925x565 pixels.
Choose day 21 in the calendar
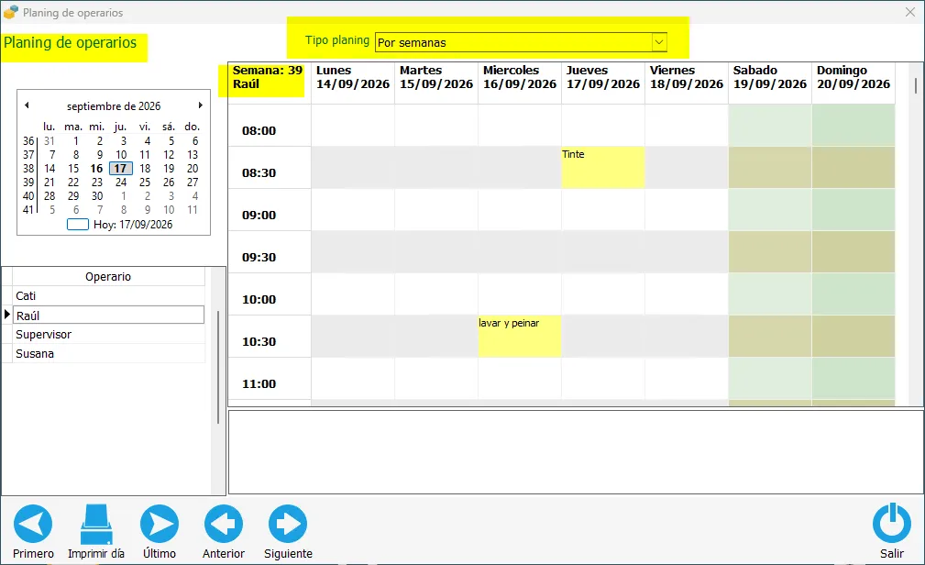[x=50, y=183]
